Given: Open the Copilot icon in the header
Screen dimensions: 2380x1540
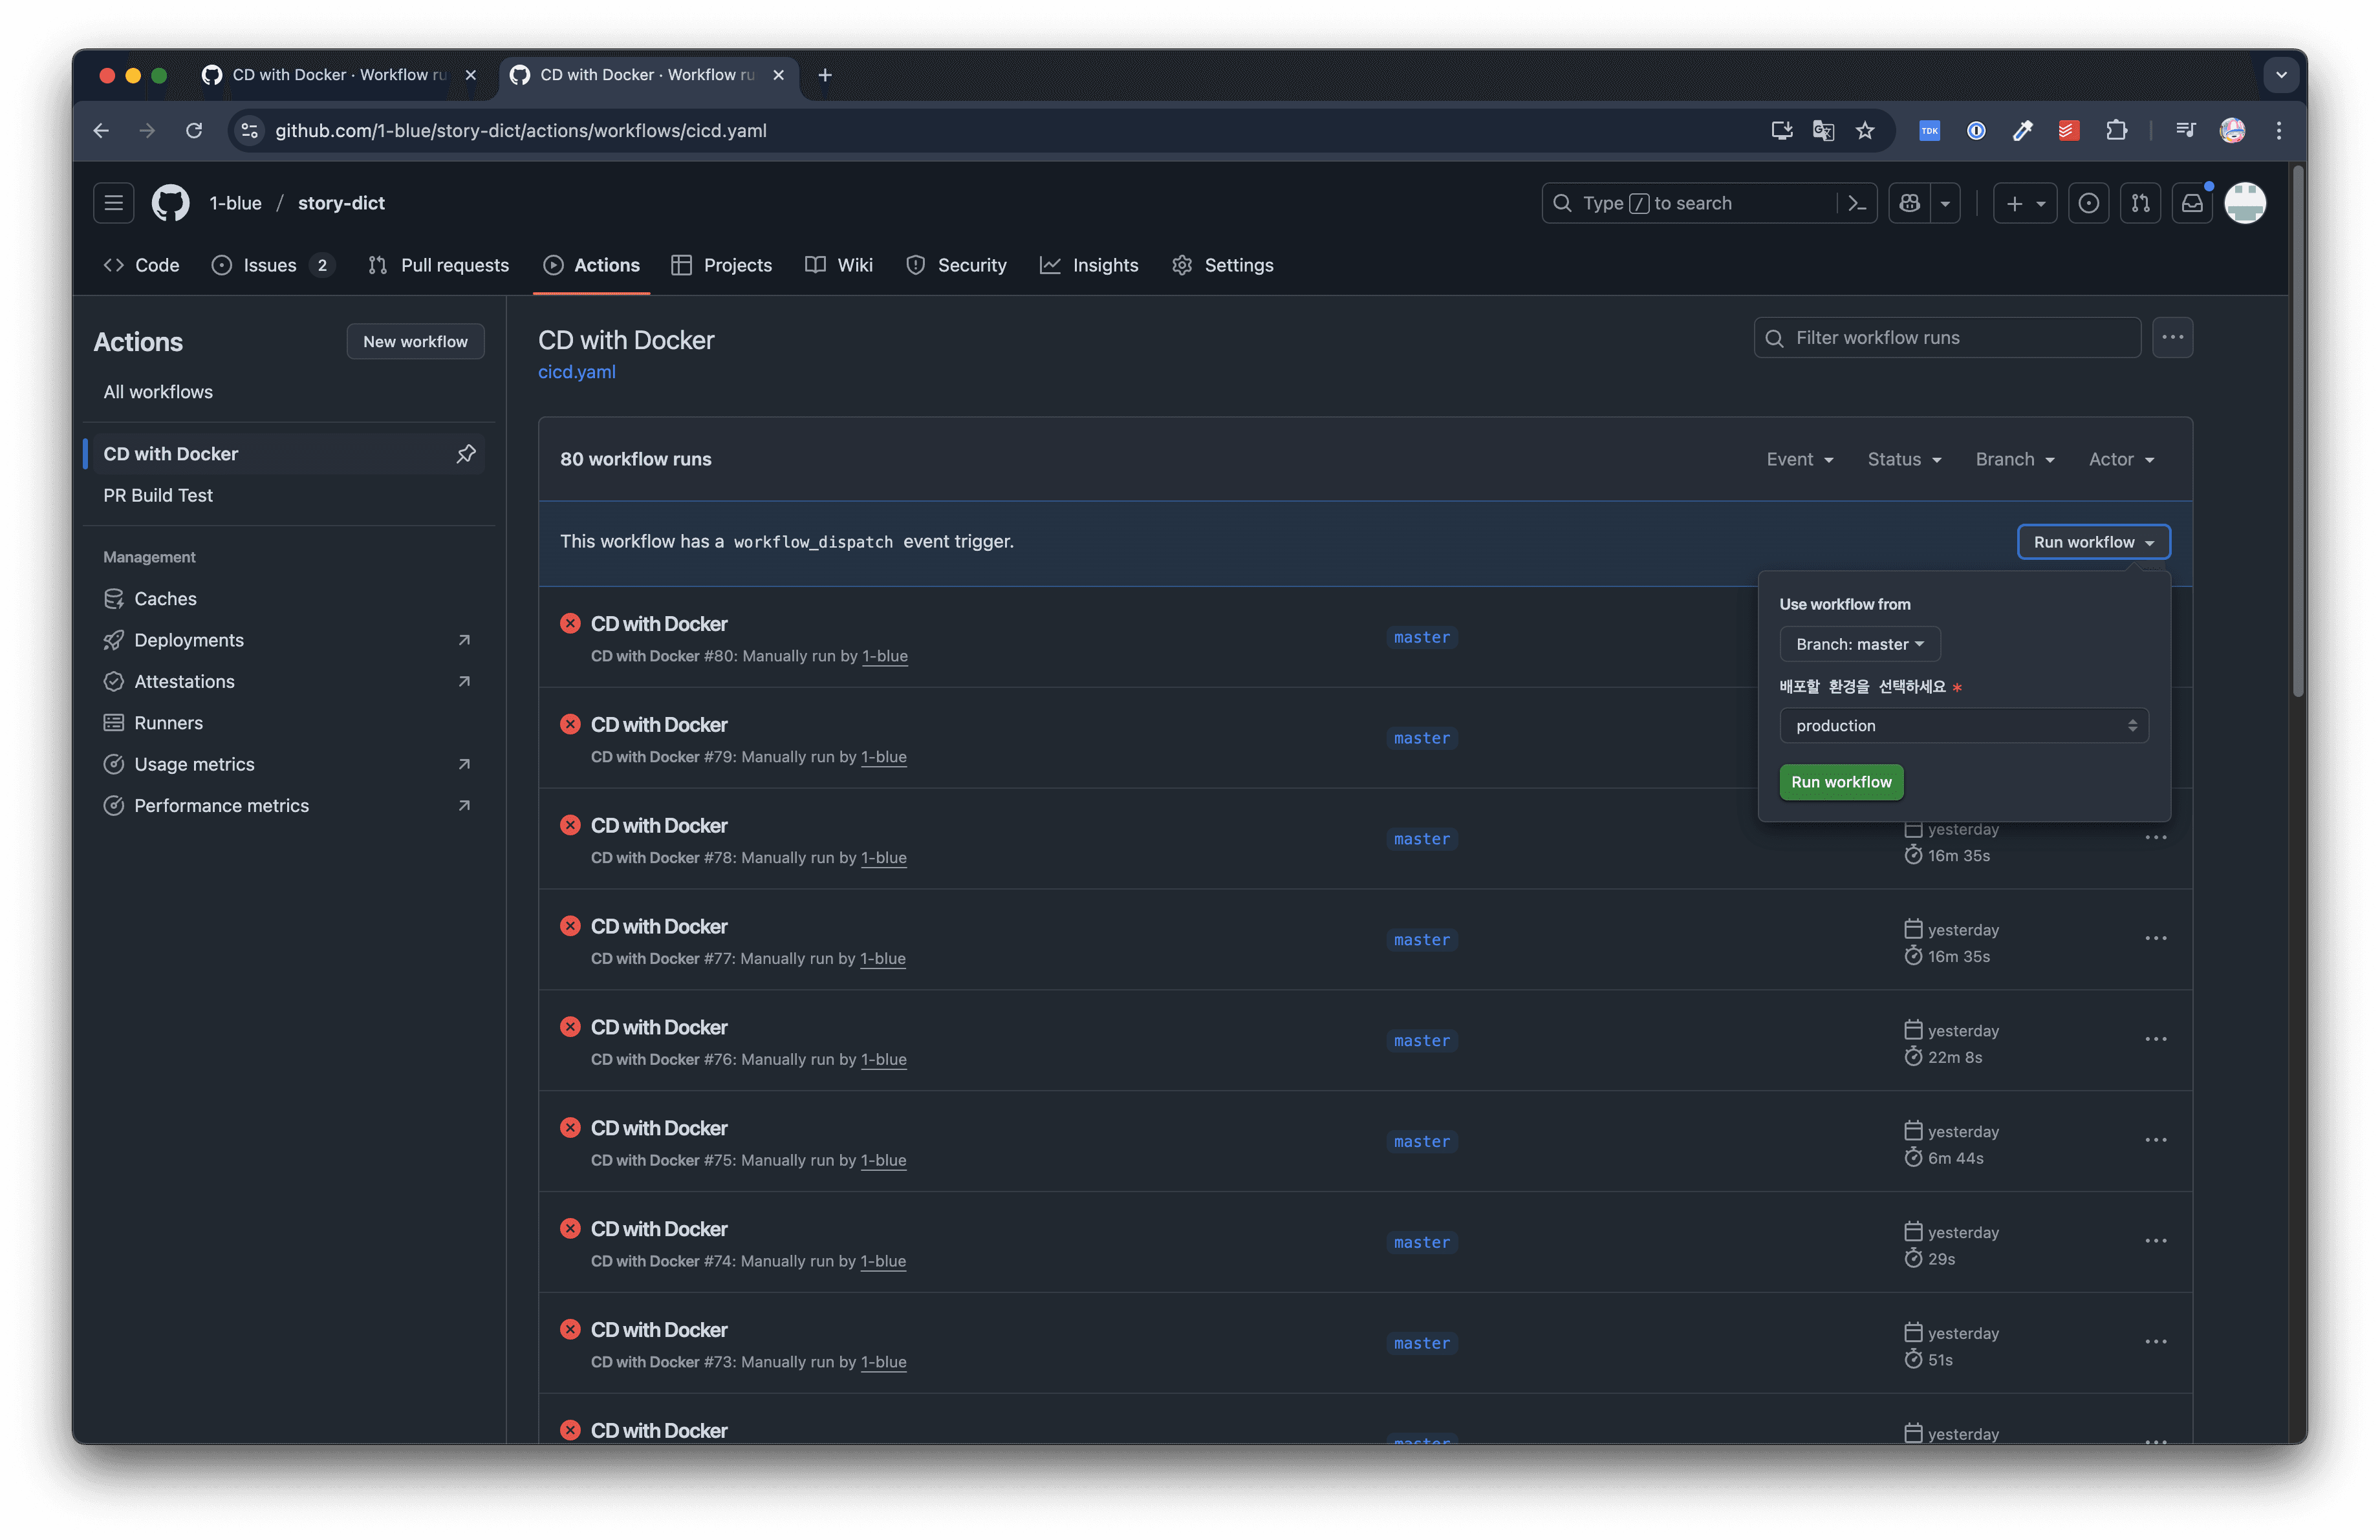Looking at the screenshot, I should coord(1909,203).
